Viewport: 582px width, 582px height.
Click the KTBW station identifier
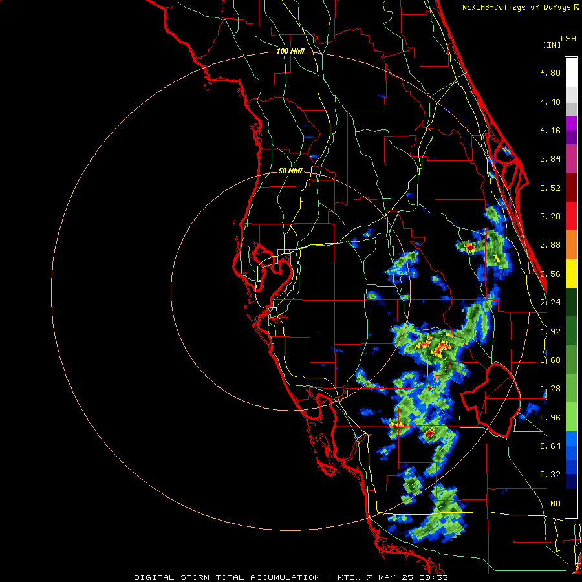click(x=349, y=577)
